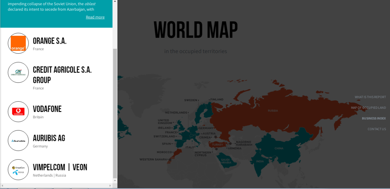Click 'Germany' under Aurubis AG
This screenshot has height=189, width=390.
40,146
